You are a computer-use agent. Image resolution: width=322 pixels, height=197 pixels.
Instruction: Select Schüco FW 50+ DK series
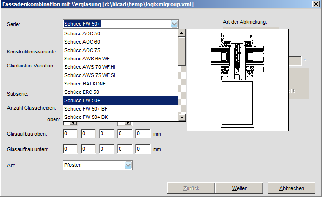pos(121,117)
